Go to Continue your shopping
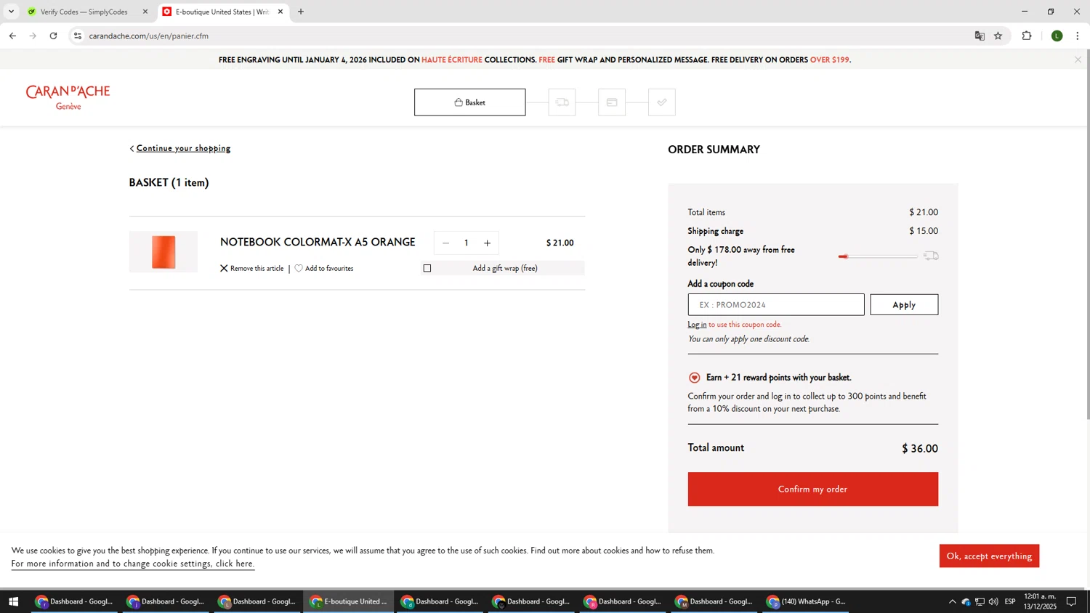The image size is (1090, 613). tap(183, 148)
